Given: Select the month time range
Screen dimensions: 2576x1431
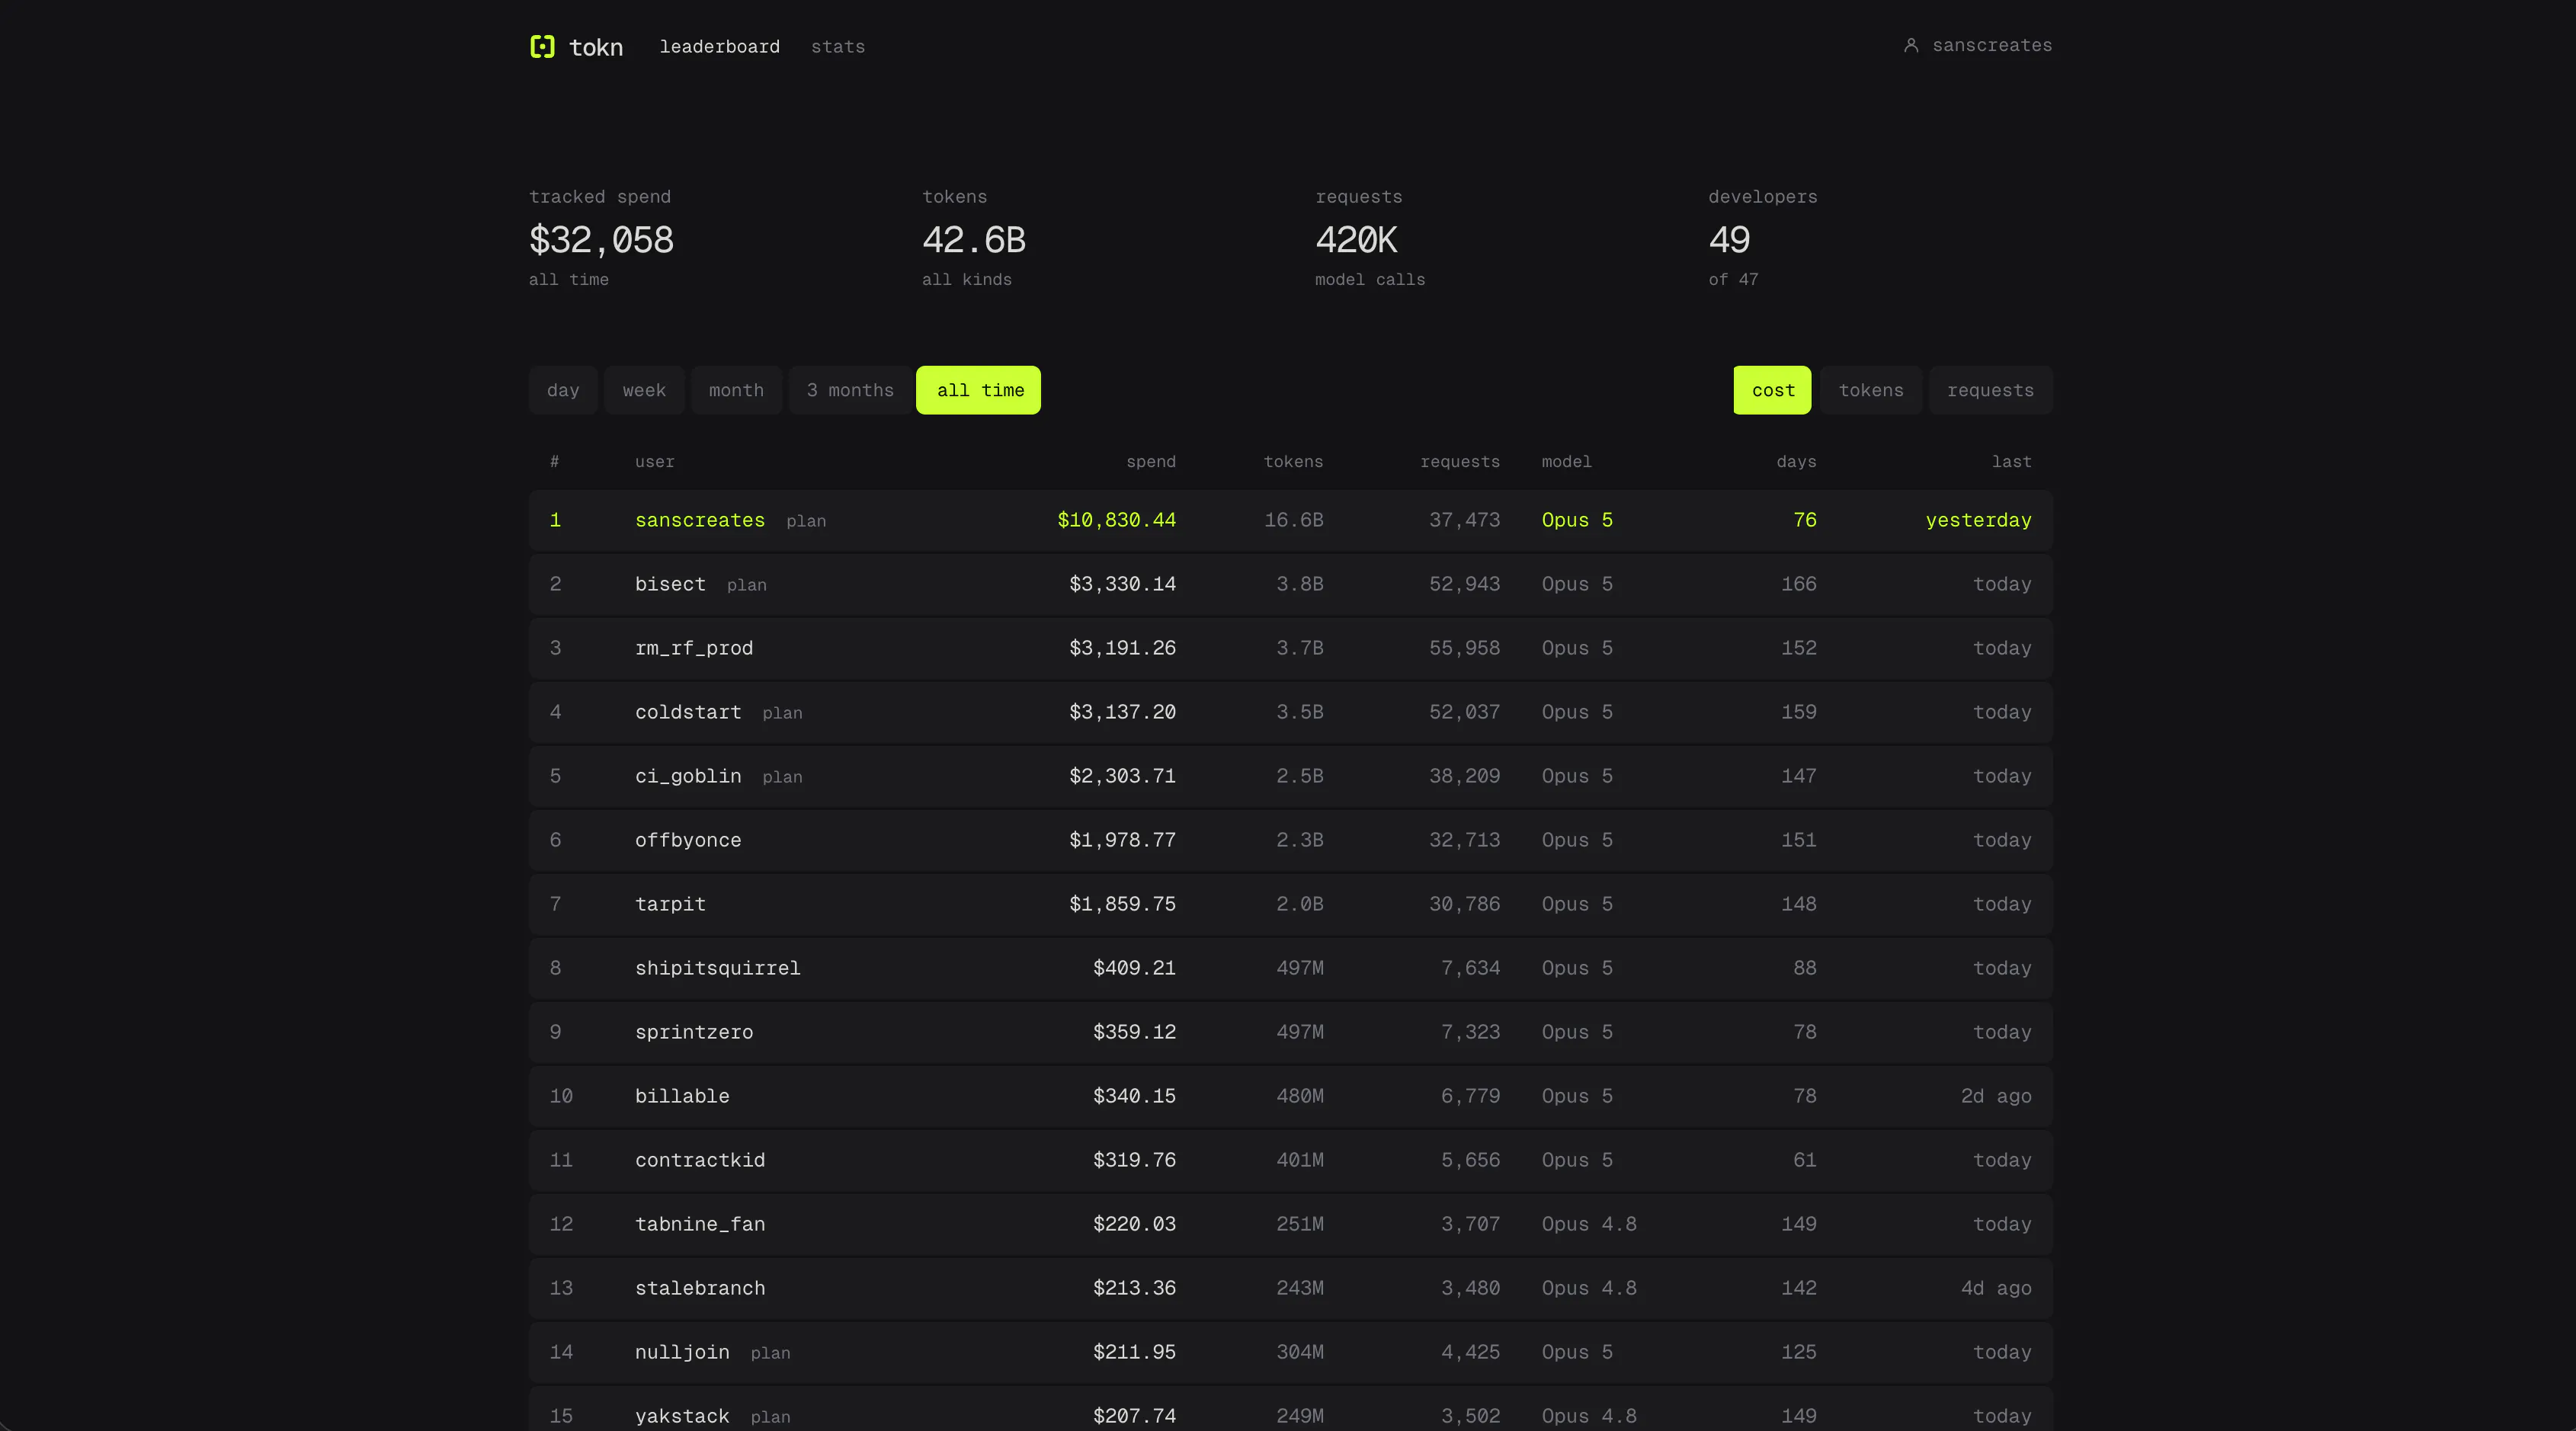Looking at the screenshot, I should point(736,390).
